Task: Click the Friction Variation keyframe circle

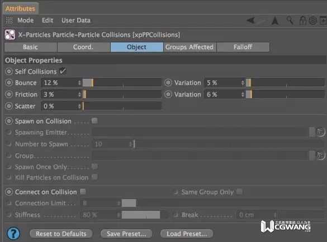Action: tap(168, 94)
